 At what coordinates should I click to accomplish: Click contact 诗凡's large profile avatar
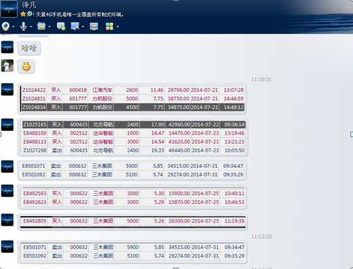(x=9, y=9)
